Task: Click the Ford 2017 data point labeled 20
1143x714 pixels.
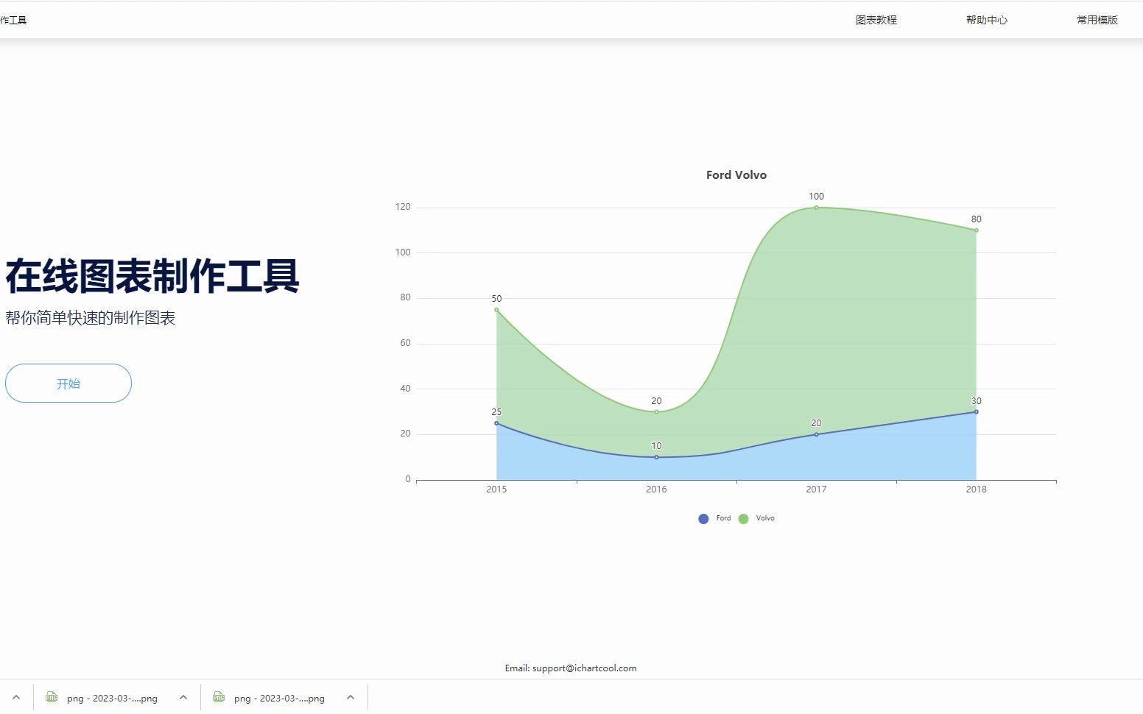Action: (816, 434)
